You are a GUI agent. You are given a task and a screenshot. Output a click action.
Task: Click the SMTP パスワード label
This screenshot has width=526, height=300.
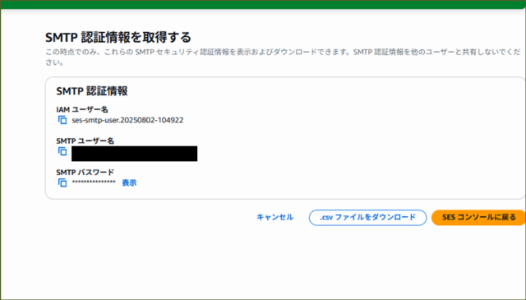click(x=85, y=172)
